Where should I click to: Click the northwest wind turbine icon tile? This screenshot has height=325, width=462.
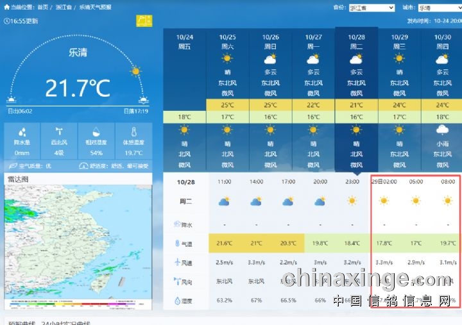click(59, 132)
